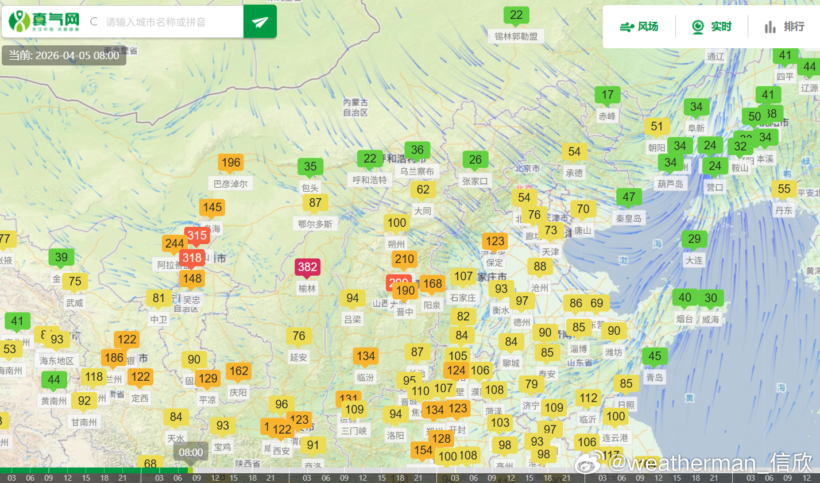Viewport: 820px width, 483px height.
Task: Click the 聊城 city label
Action: pyautogui.click(x=511, y=363)
